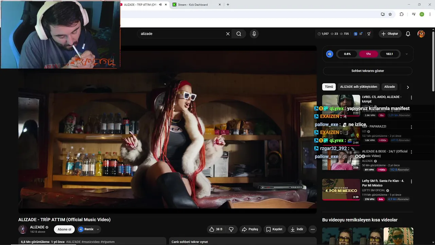Screen dimensions: 435x245
Task: Open LVBEL C5, AKDO, ALIZADE video thumbnail
Action: click(x=341, y=105)
